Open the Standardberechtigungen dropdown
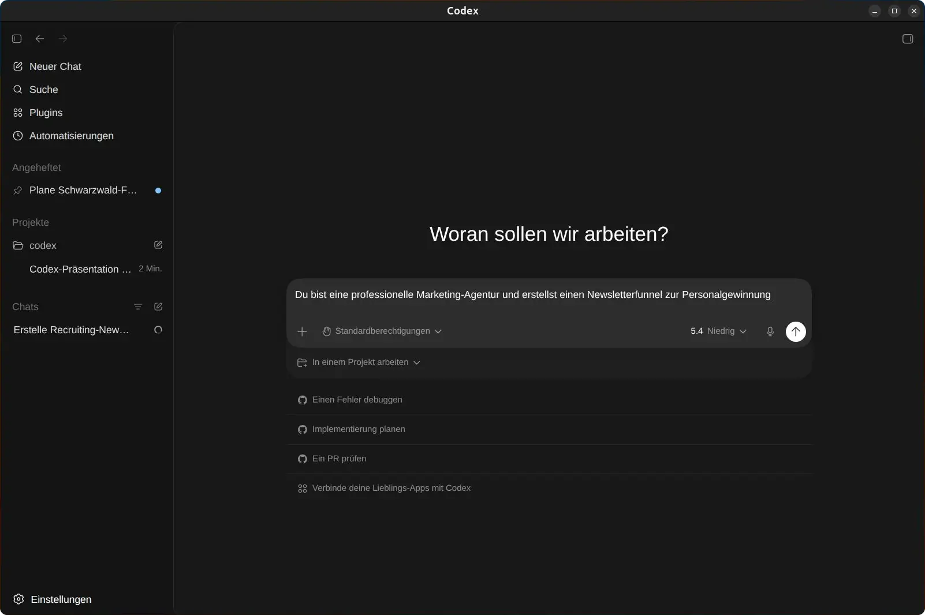Screen dimensions: 925x615 tap(382, 331)
